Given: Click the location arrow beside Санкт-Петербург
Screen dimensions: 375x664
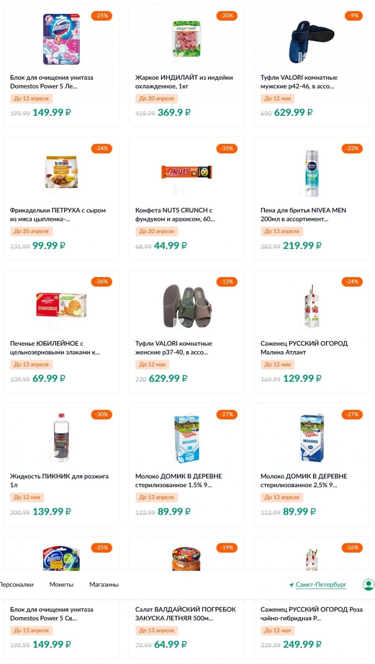Looking at the screenshot, I should [x=291, y=585].
